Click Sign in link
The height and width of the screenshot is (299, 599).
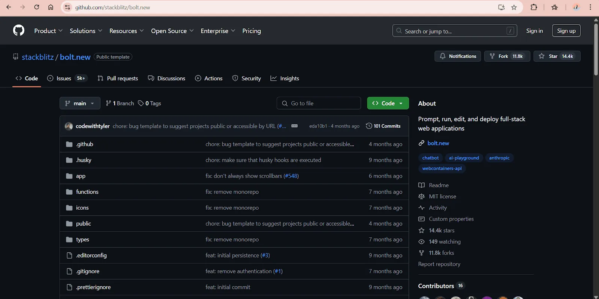[x=535, y=31]
